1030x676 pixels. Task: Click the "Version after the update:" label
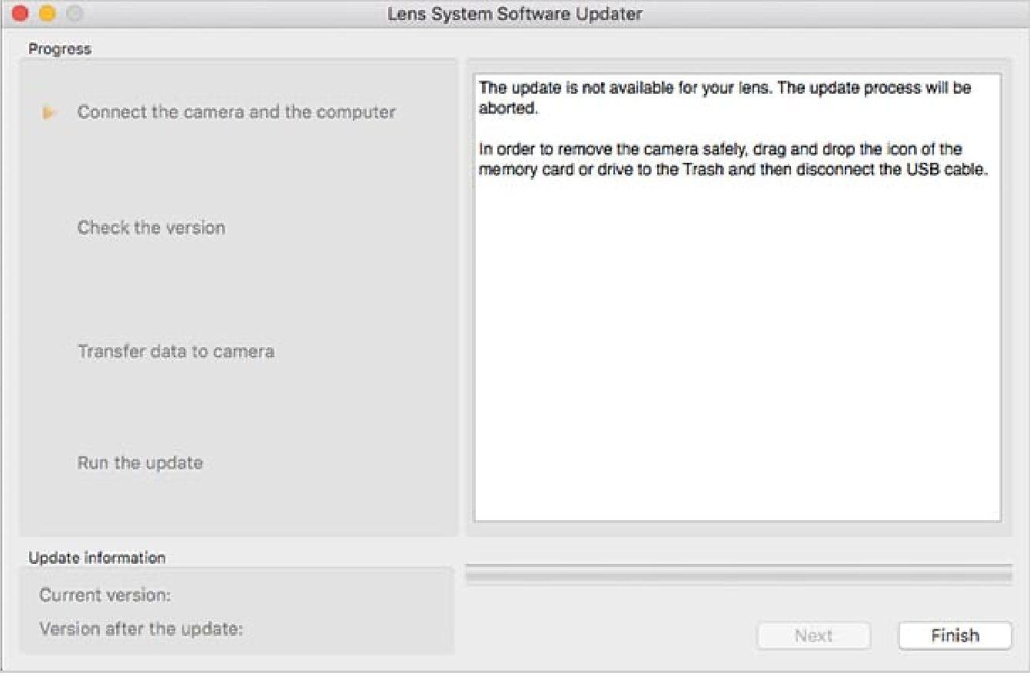[141, 629]
